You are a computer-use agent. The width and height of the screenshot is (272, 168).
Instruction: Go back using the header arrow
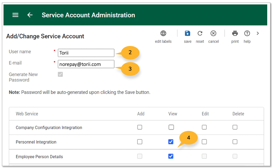point(30,15)
